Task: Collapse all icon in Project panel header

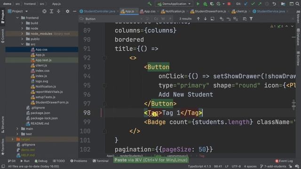Action: [58, 11]
